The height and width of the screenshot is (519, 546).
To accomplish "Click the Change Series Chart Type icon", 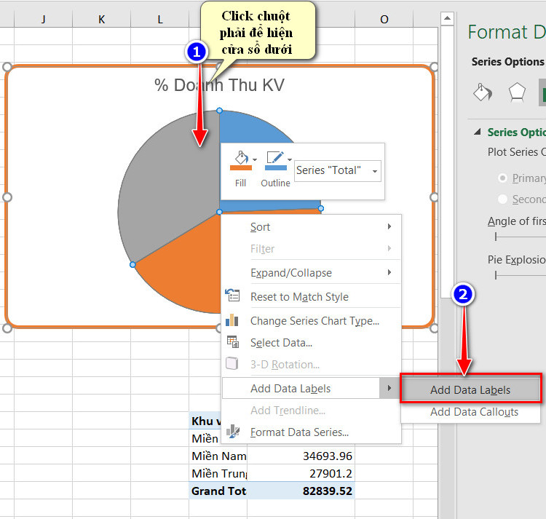I will click(x=232, y=320).
